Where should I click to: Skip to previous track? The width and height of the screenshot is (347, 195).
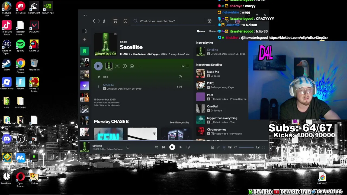point(163,147)
